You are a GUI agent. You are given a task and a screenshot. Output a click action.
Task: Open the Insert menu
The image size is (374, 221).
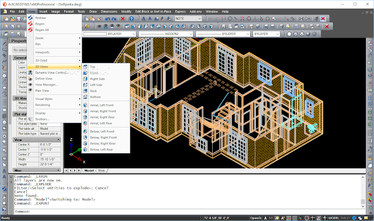coord(43,12)
